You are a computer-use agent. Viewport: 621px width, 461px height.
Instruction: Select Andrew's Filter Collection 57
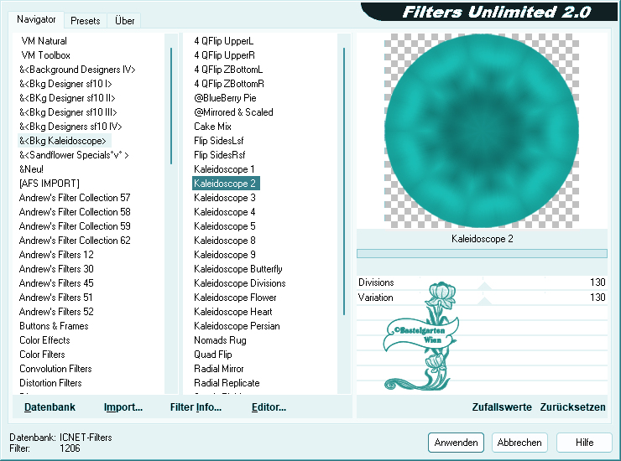point(75,198)
